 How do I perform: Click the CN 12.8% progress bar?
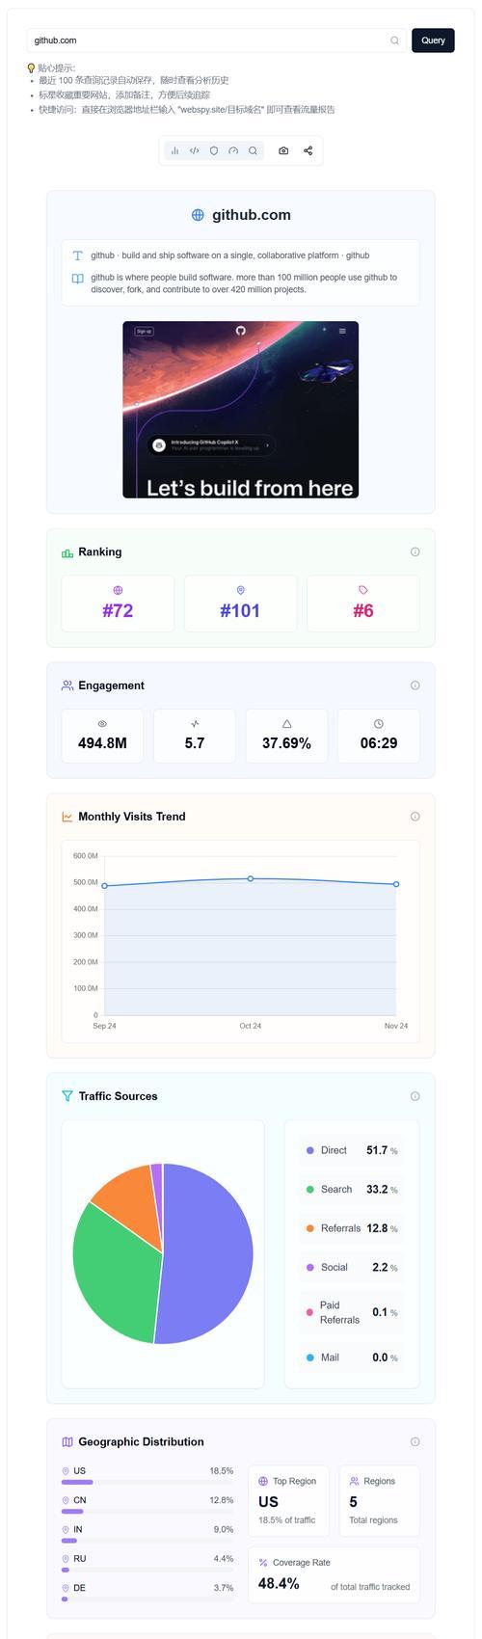pyautogui.click(x=147, y=1512)
